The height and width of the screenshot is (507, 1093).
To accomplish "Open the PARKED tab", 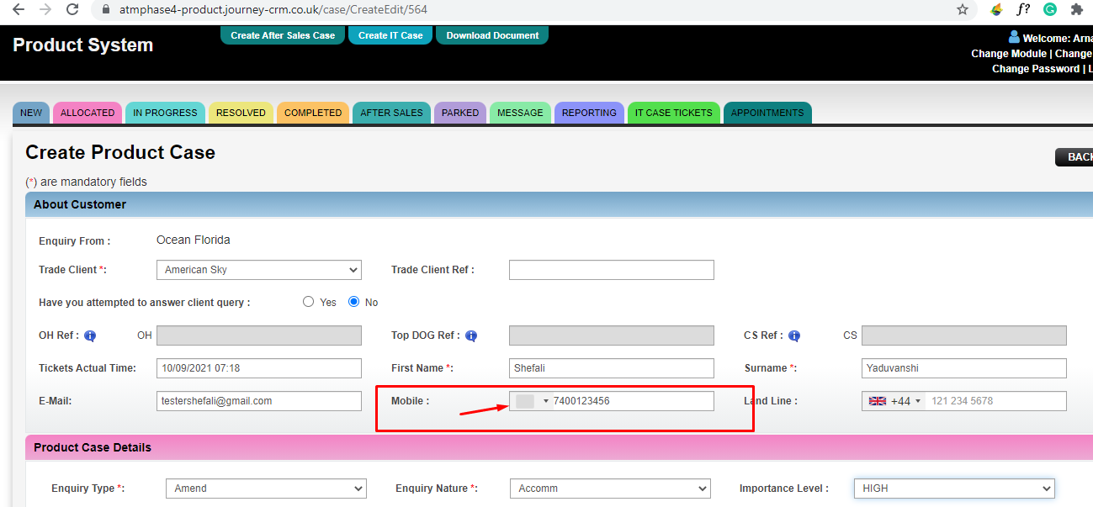I will point(460,113).
